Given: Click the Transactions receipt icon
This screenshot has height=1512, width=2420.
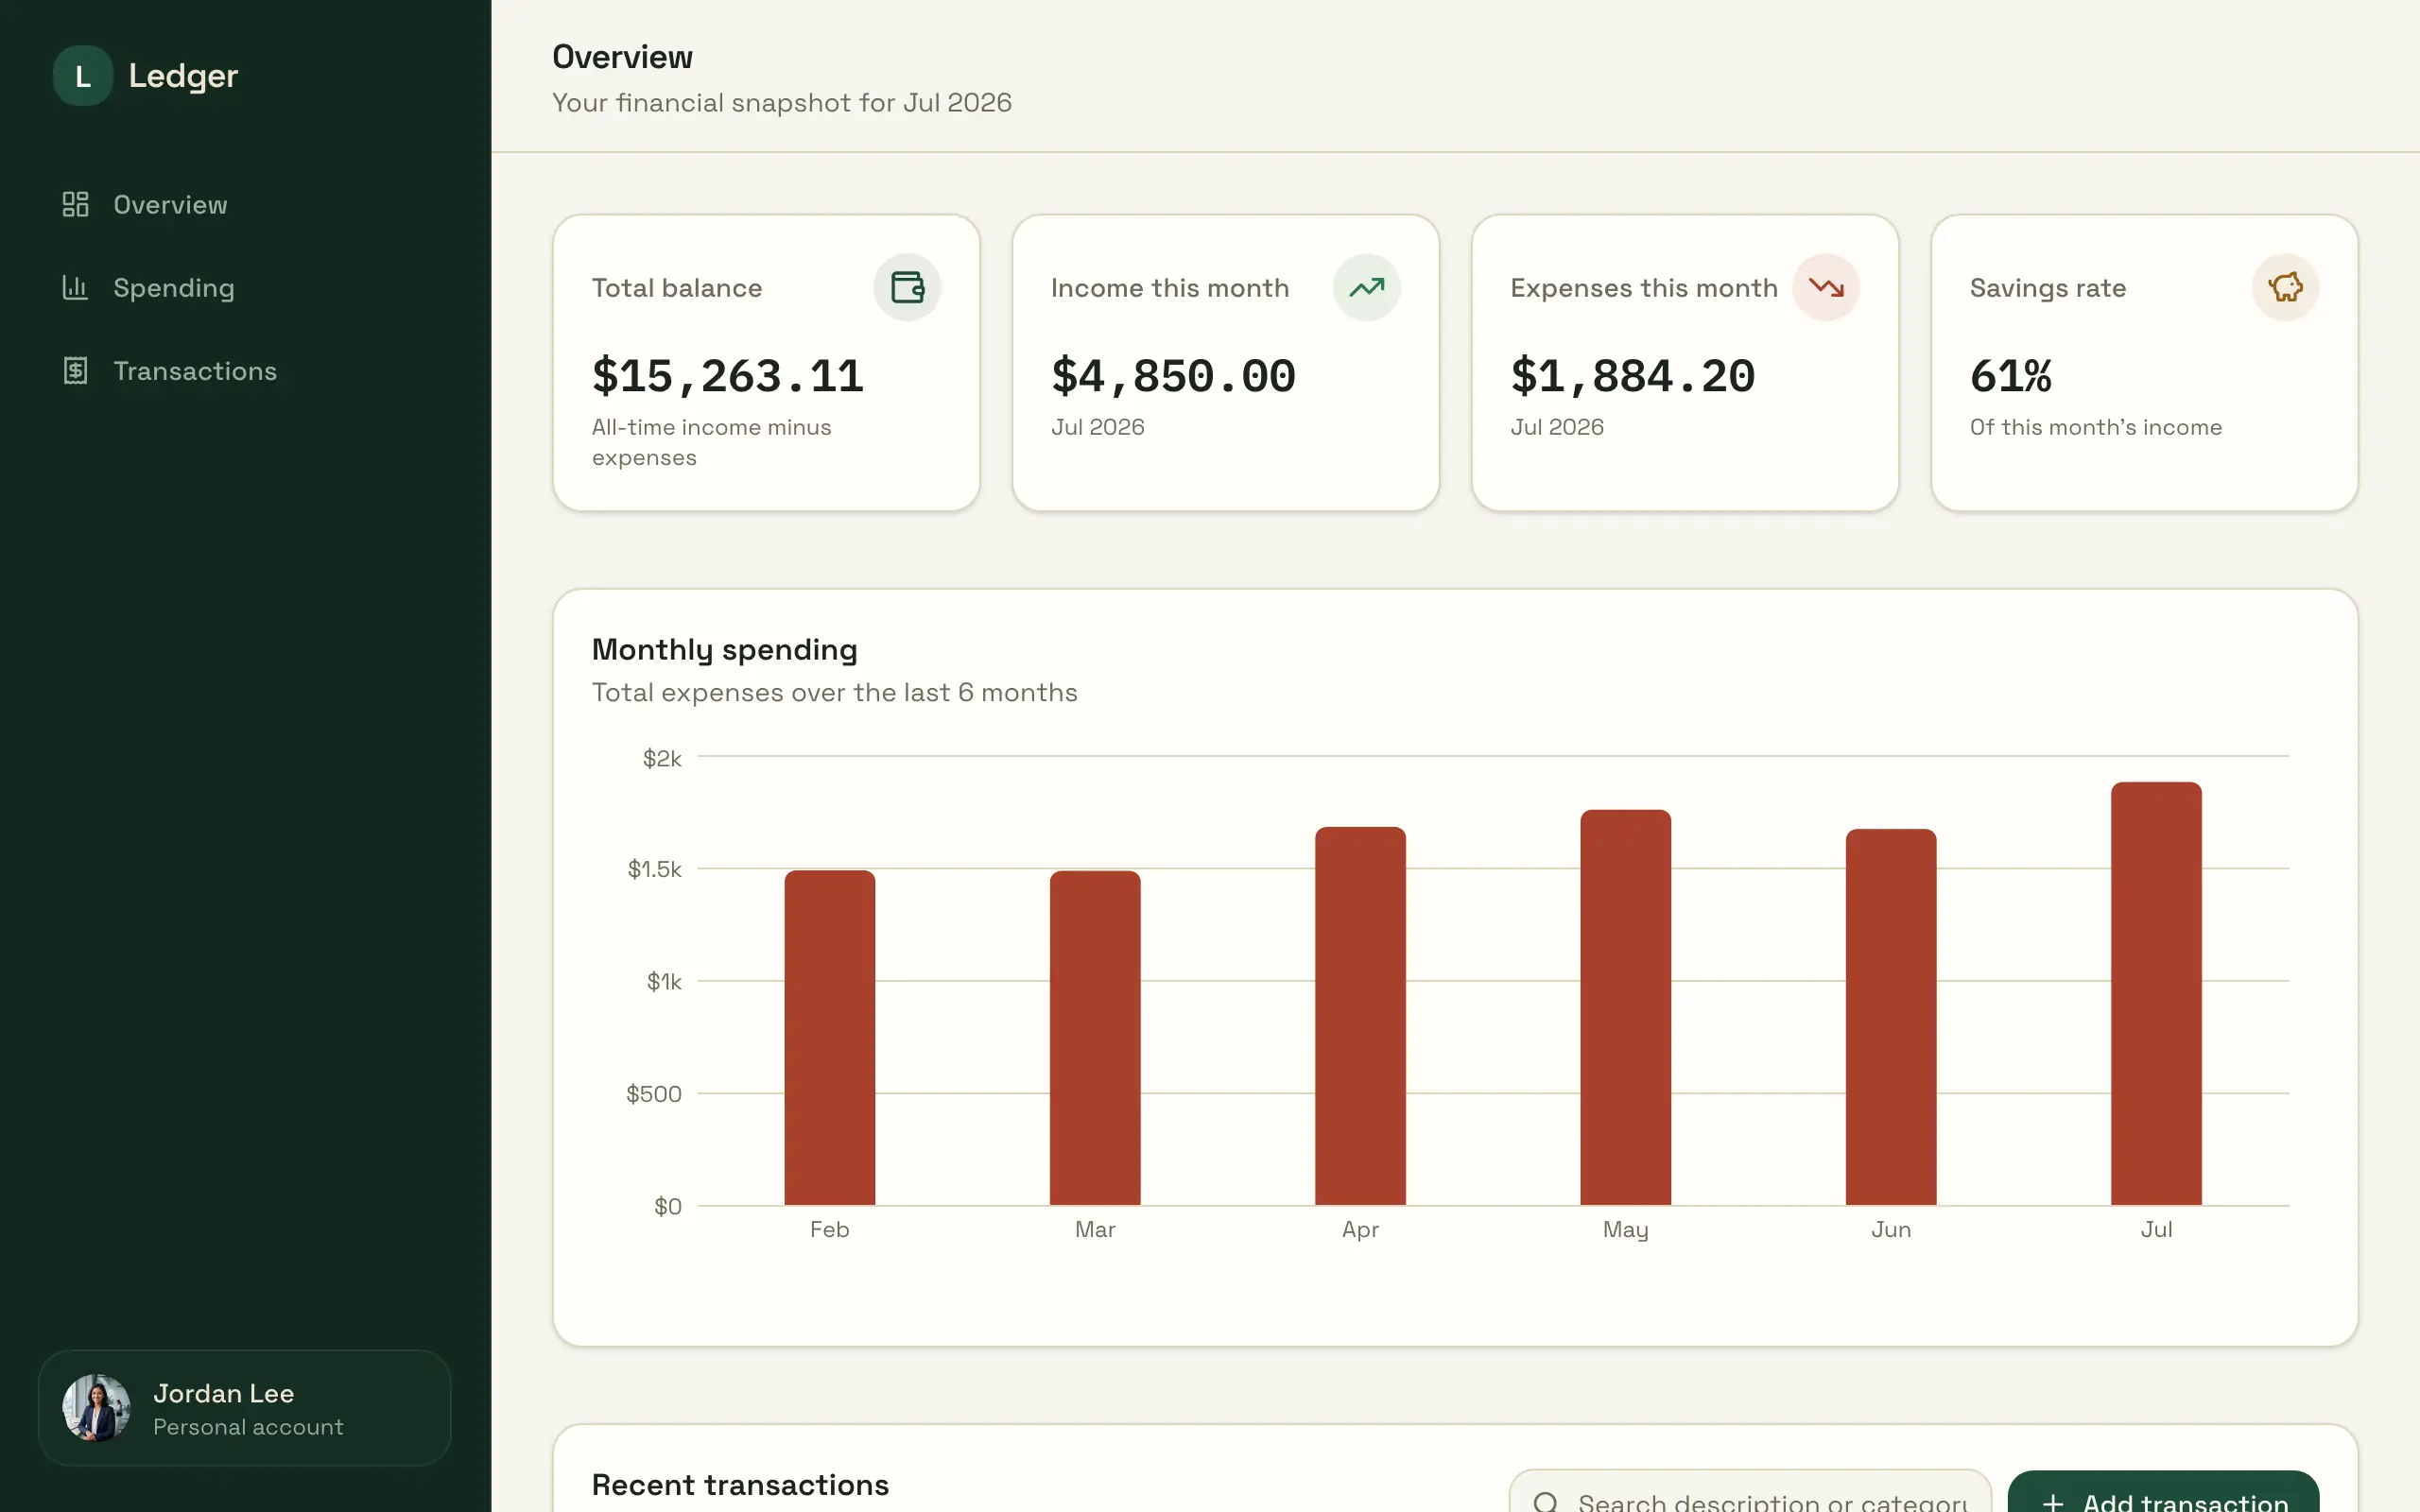Looking at the screenshot, I should point(75,371).
